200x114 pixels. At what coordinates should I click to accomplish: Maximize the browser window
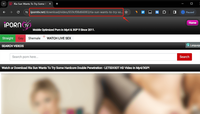tap(191, 3)
